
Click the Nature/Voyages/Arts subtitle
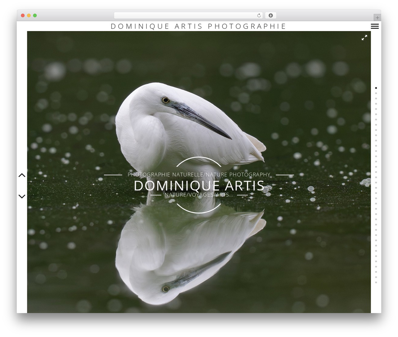point(199,195)
